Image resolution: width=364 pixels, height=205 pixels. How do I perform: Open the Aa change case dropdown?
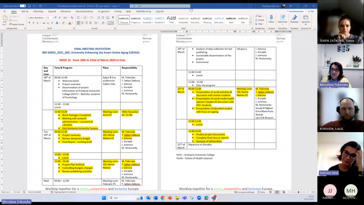click(66, 18)
